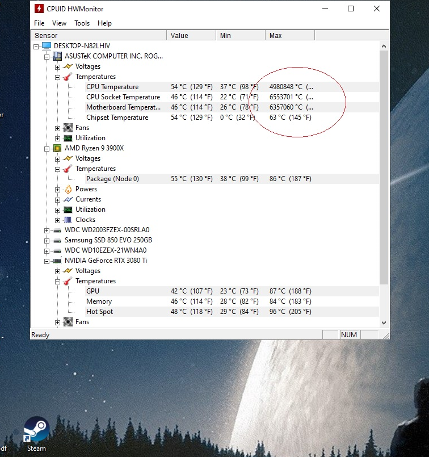Click the ASUSTeK Voltages lightning icon

[x=68, y=66]
